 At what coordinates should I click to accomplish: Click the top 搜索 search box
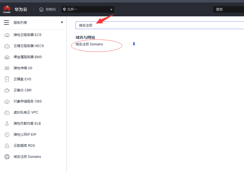(228, 9)
